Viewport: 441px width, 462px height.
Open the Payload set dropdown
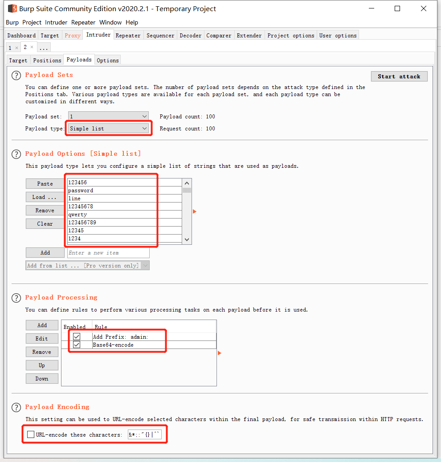pos(108,116)
